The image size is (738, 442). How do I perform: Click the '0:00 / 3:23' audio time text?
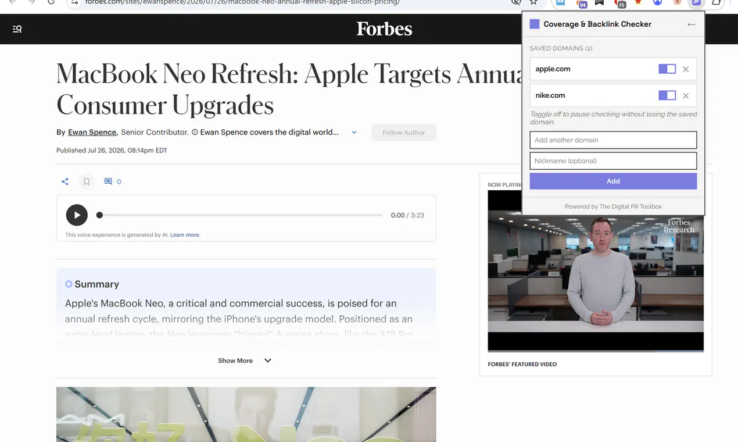point(407,215)
